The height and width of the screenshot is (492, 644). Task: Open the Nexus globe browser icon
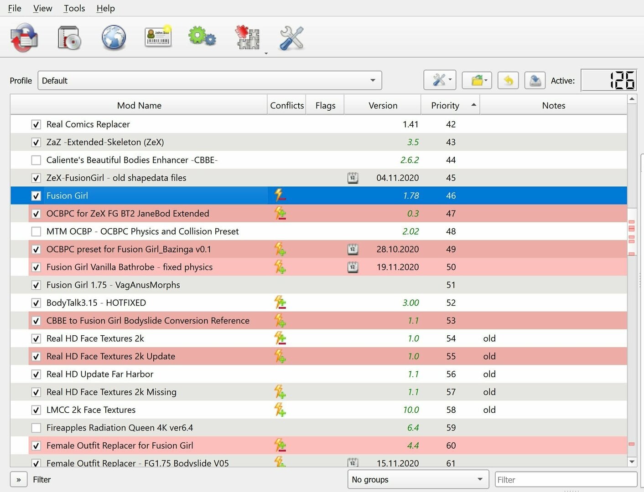pos(114,37)
